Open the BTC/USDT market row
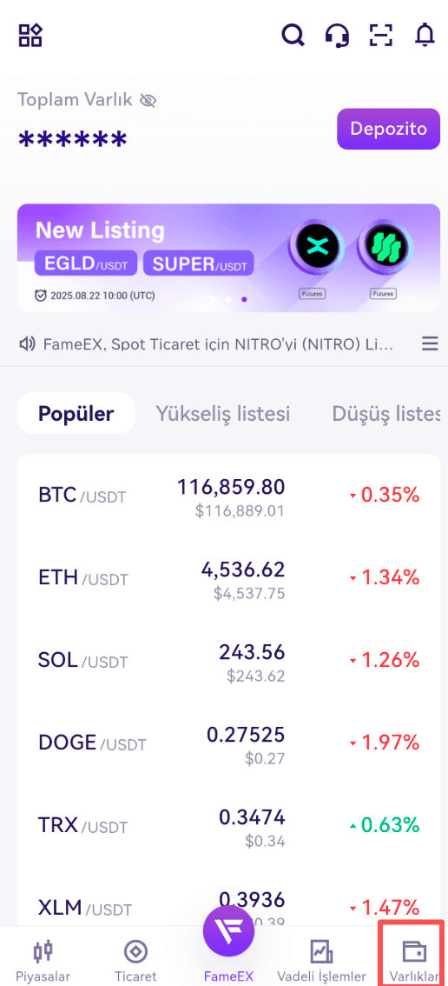Screen dimensions: 448x986 coord(228,496)
